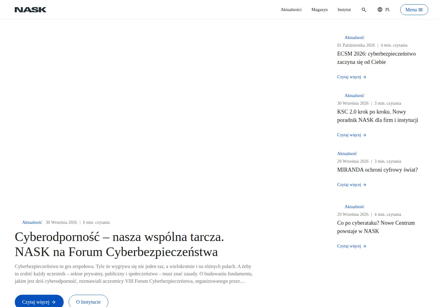Click the 6 min. czytania text
Screen dimensions: 443x307
(96, 223)
